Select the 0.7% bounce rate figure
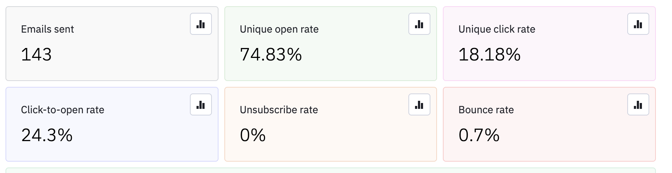672x173 pixels. click(x=479, y=135)
